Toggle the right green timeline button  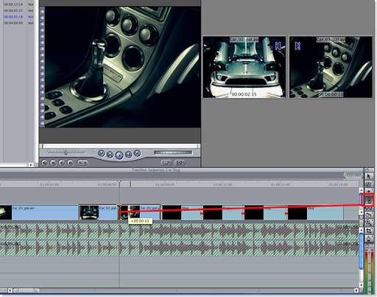pos(358,175)
